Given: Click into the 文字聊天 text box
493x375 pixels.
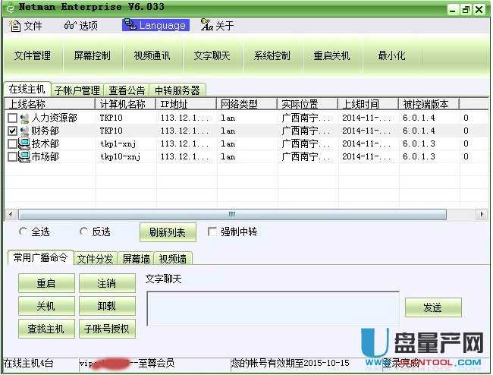Looking at the screenshot, I should 272,307.
